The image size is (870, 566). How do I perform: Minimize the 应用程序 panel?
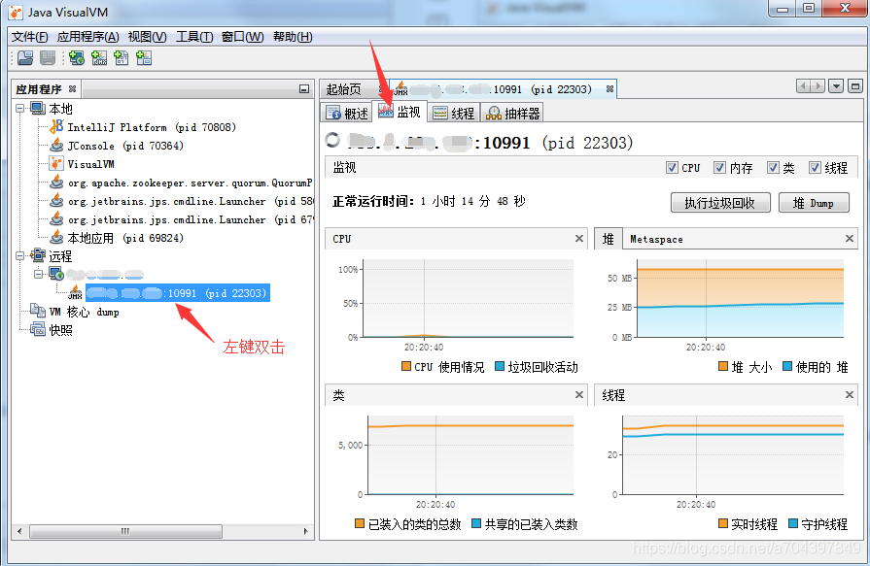[304, 89]
